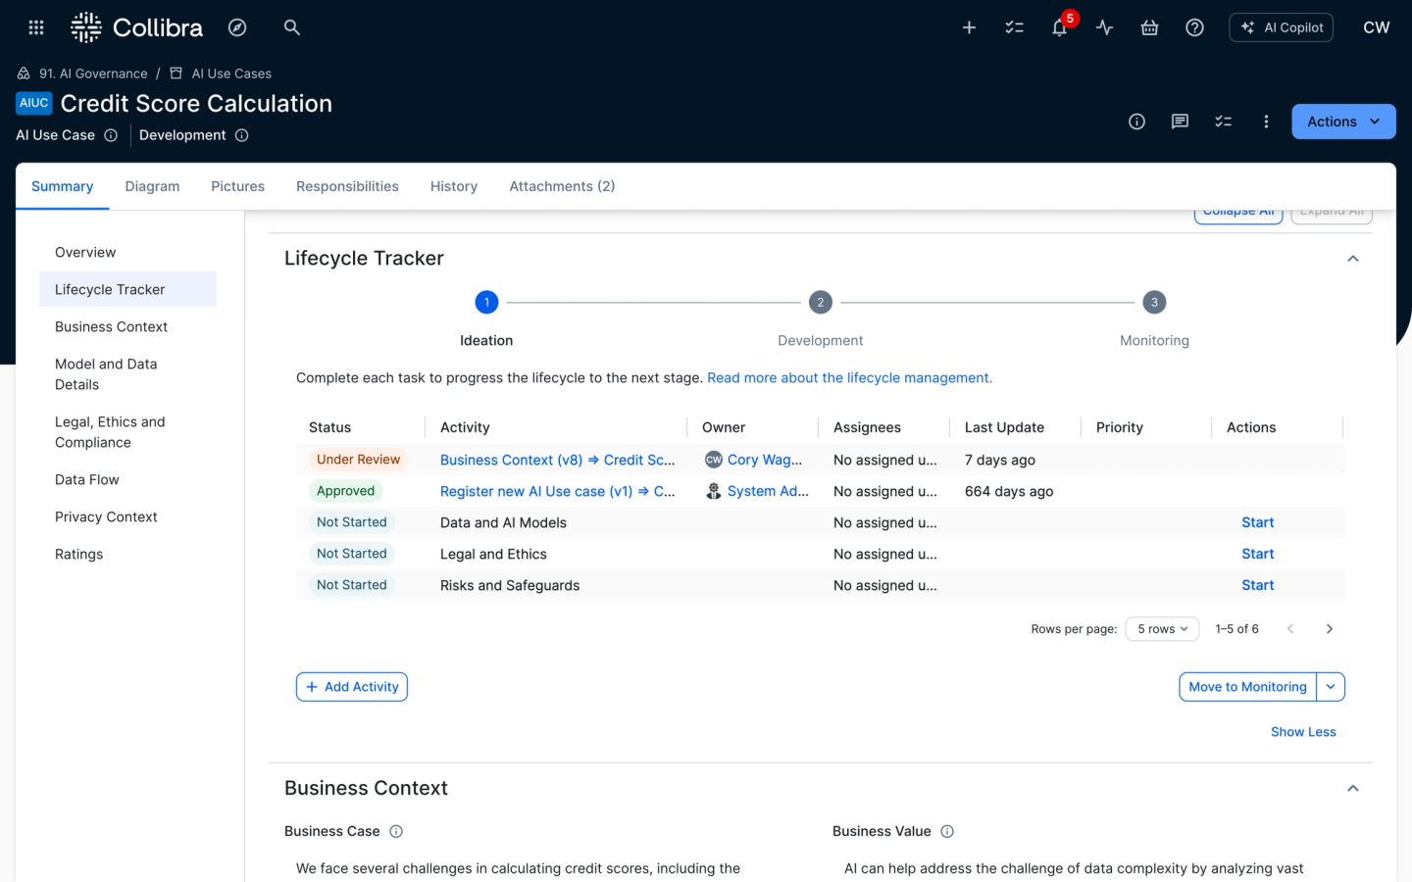
Task: Open the activity pulse icon
Action: tap(1104, 27)
